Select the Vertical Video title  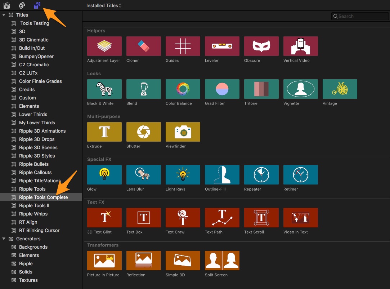pyautogui.click(x=301, y=46)
